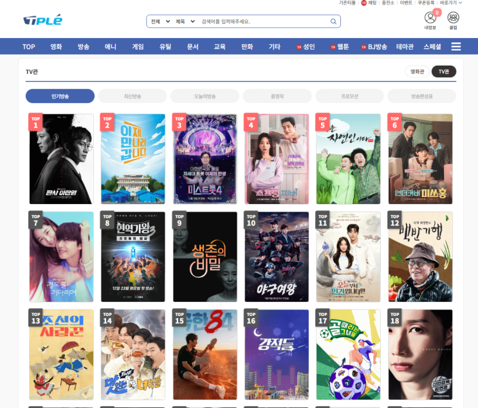Open the 교육 menu item
Screen dimensions: 478x408
(x=220, y=46)
